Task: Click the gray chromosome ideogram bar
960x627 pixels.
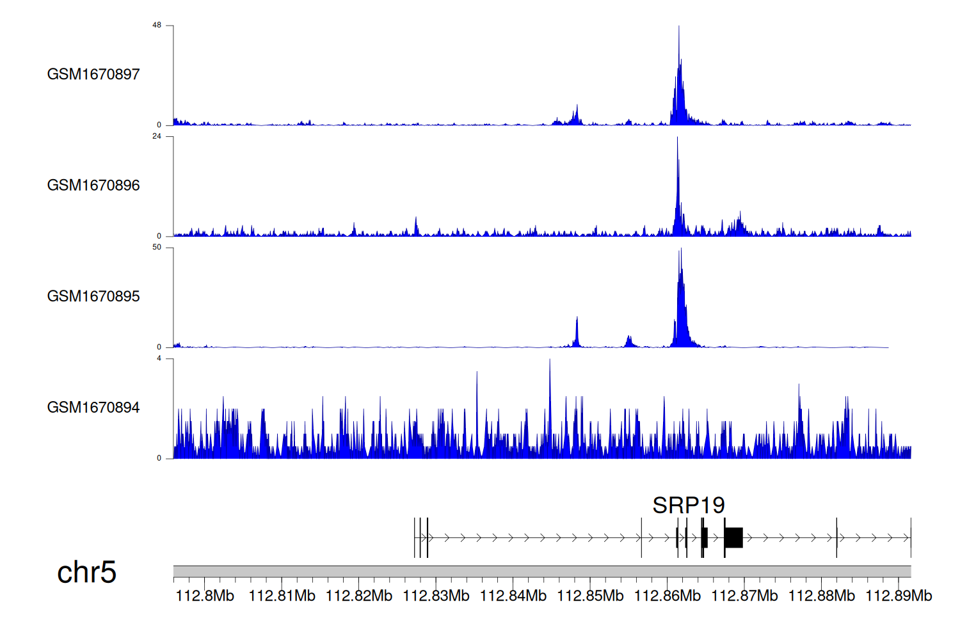Action: [541, 571]
